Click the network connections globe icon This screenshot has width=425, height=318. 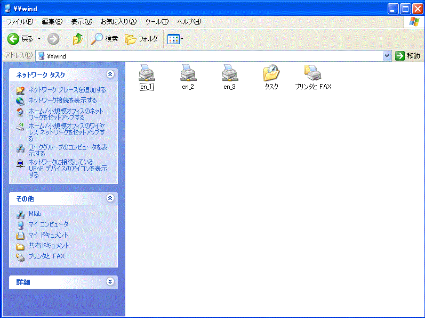[20, 101]
